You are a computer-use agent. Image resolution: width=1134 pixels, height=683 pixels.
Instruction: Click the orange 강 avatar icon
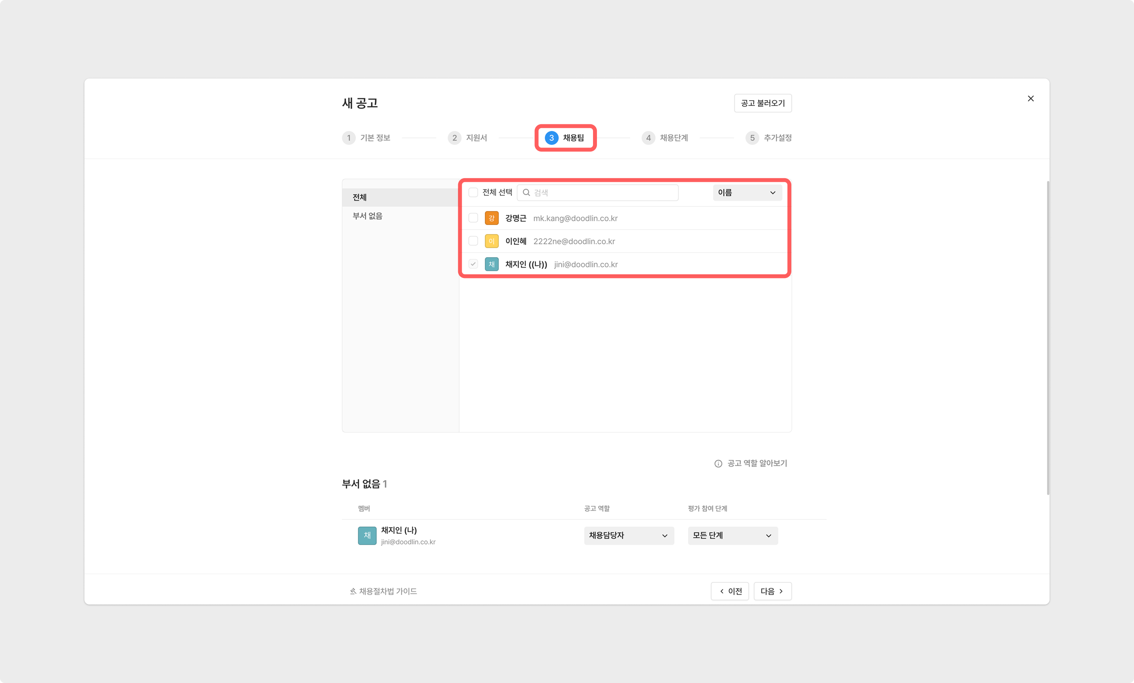492,218
